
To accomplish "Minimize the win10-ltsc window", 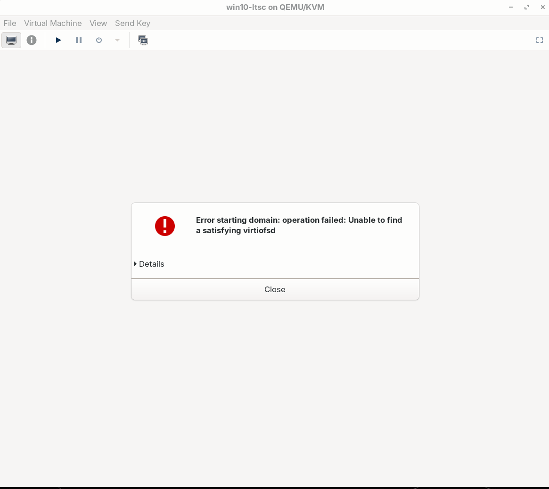I will (x=511, y=7).
